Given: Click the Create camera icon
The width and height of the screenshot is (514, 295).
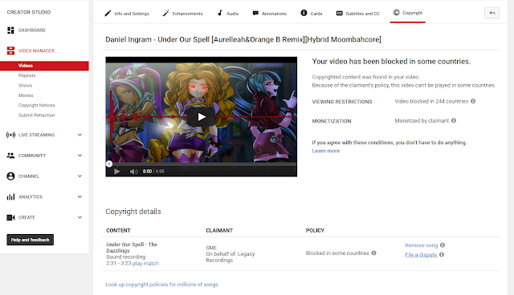Looking at the screenshot, I should [10, 217].
